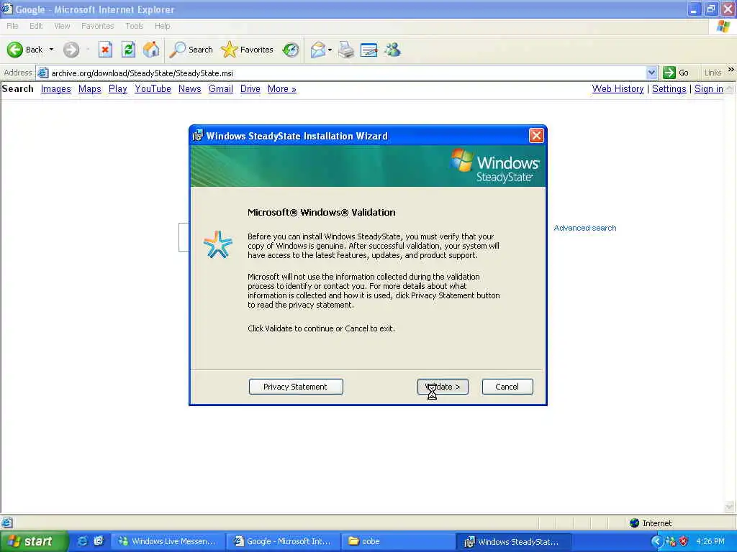This screenshot has width=737, height=552.
Task: Open the Search pane magnifier icon
Action: point(178,50)
